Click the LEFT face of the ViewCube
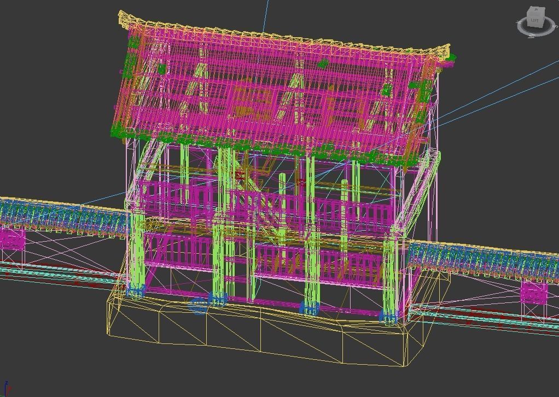This screenshot has width=559, height=397. (x=534, y=20)
